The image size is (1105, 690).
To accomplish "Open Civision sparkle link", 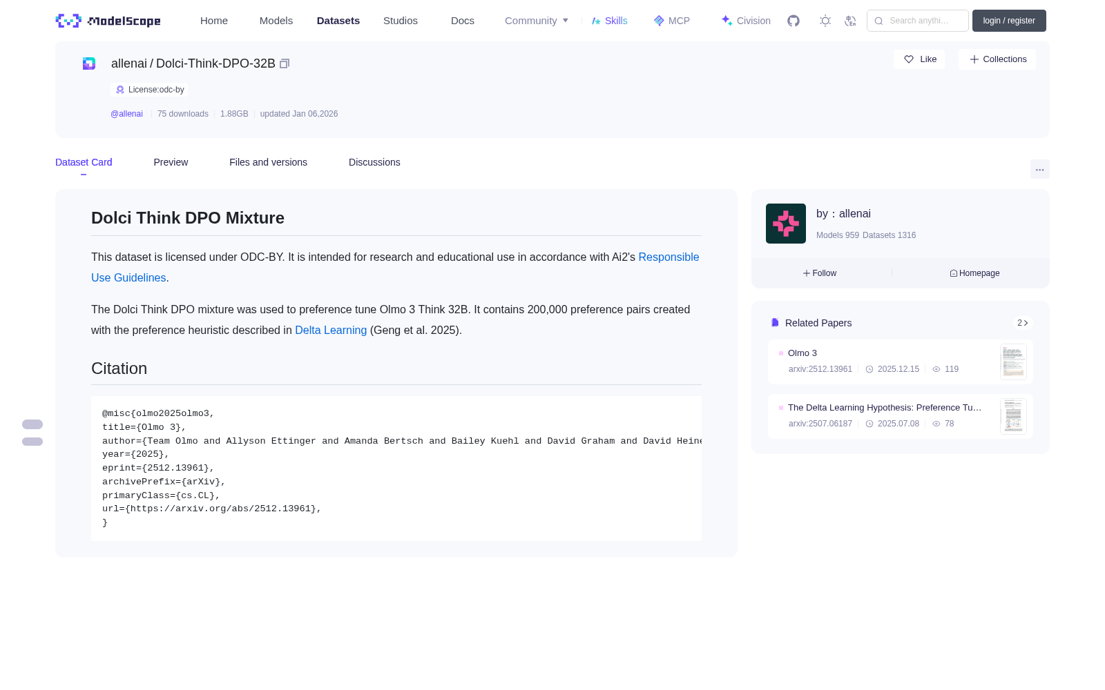I will [746, 21].
